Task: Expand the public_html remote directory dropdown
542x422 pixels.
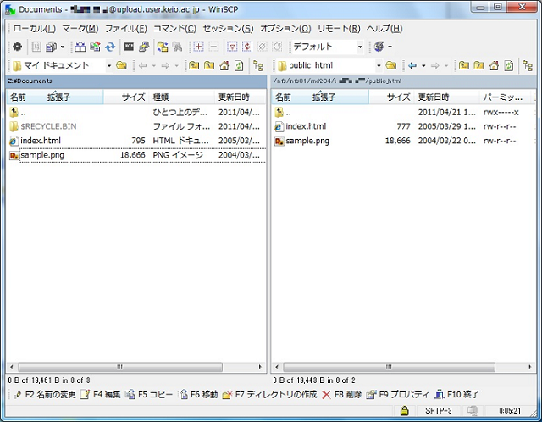Action: click(378, 65)
